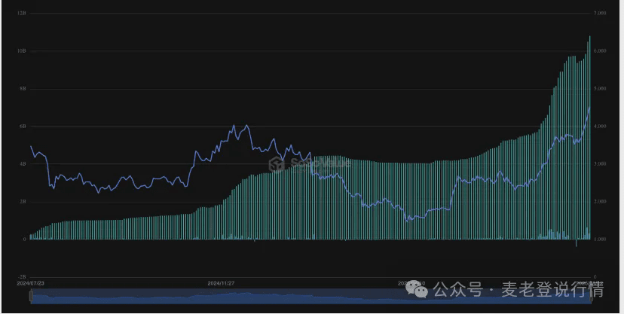Click the 7,000 right axis label
Viewport: 624px width, 314px height.
[x=600, y=13]
